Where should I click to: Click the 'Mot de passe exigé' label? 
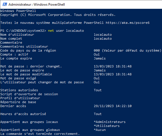click(x=18, y=78)
